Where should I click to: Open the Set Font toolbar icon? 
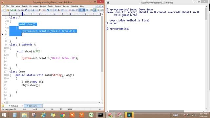pyautogui.click(x=70, y=10)
